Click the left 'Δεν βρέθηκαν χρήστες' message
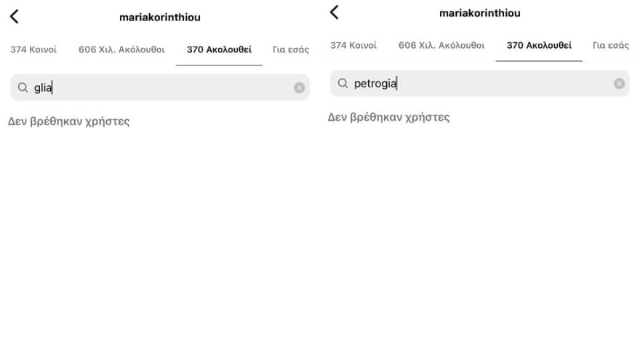 (68, 121)
